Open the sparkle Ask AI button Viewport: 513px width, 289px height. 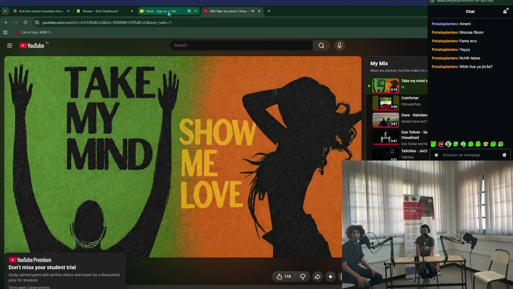(x=330, y=277)
